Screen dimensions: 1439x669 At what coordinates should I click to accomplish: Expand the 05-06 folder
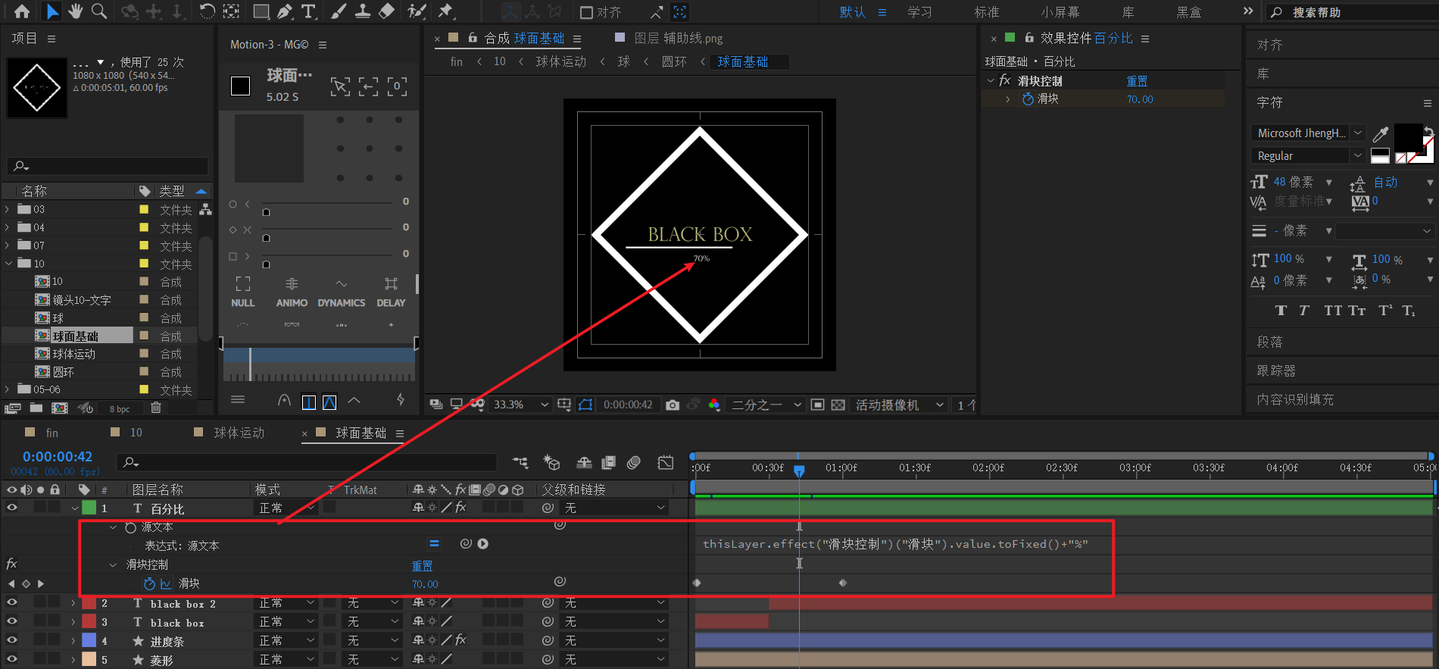8,389
